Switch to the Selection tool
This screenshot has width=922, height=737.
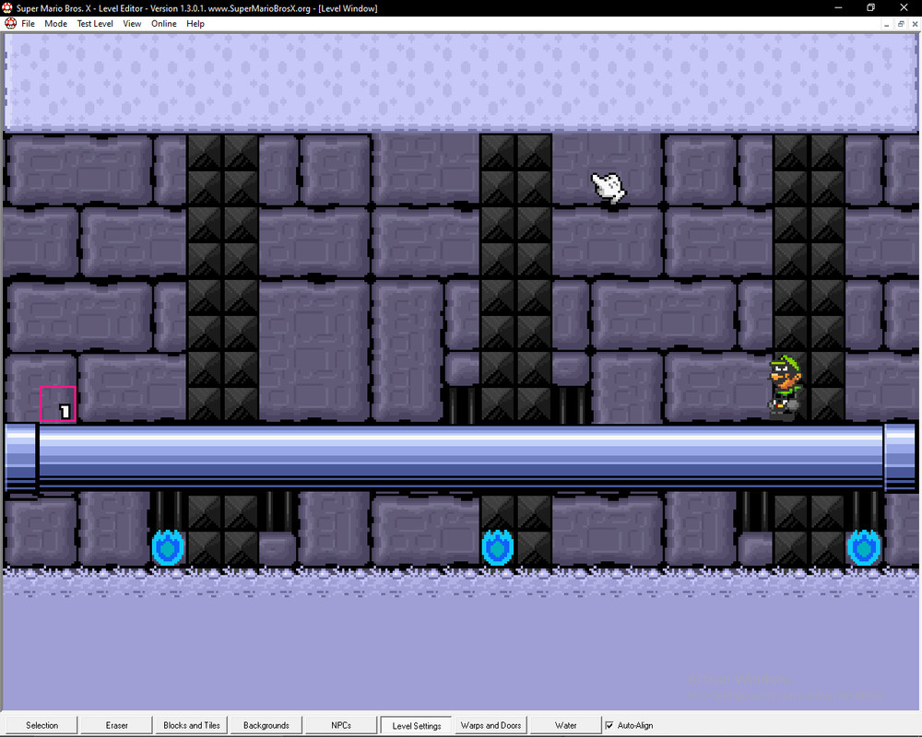pos(41,725)
